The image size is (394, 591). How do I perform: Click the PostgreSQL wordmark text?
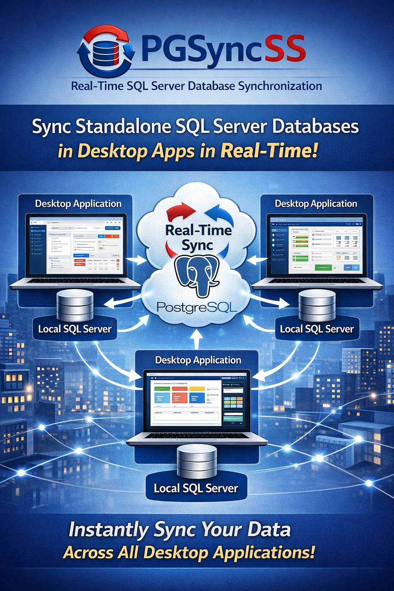pos(197,307)
